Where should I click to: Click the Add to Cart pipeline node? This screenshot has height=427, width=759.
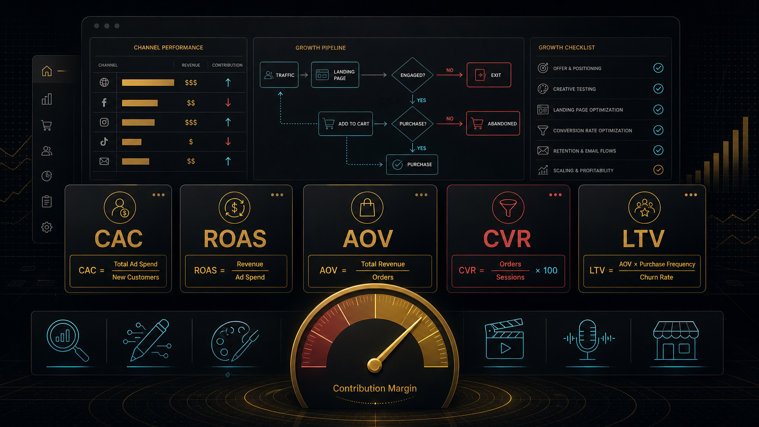[345, 123]
